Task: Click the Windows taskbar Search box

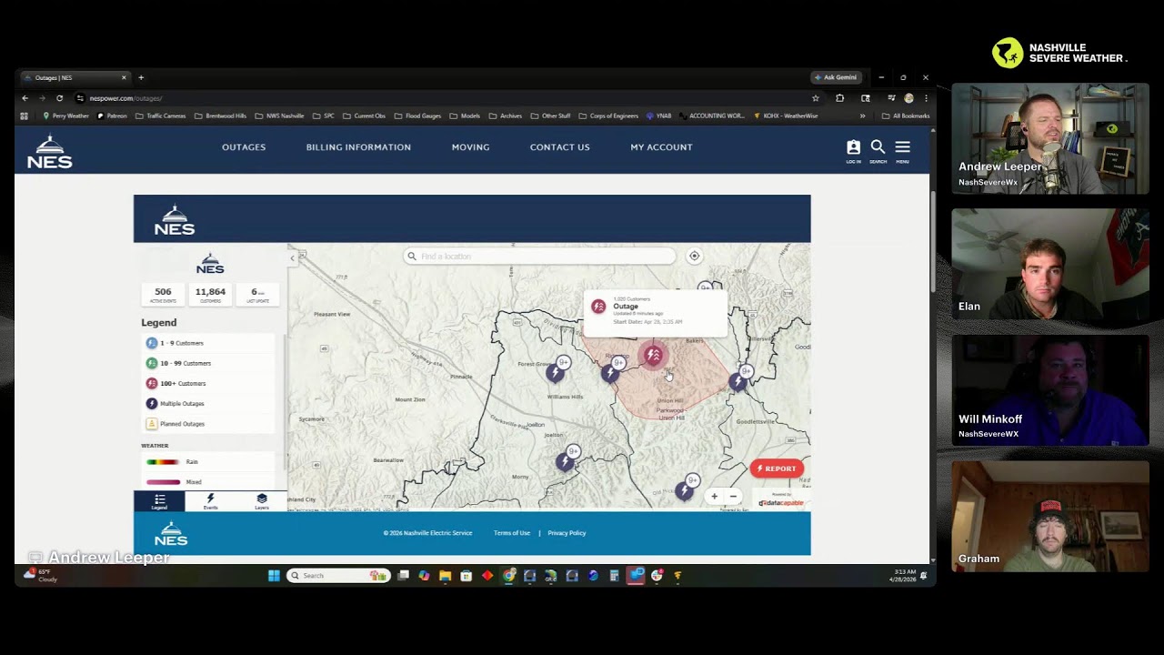Action: (338, 575)
